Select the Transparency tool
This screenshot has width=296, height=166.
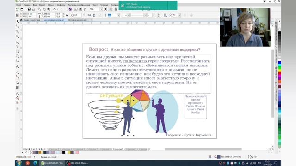coord(18,87)
